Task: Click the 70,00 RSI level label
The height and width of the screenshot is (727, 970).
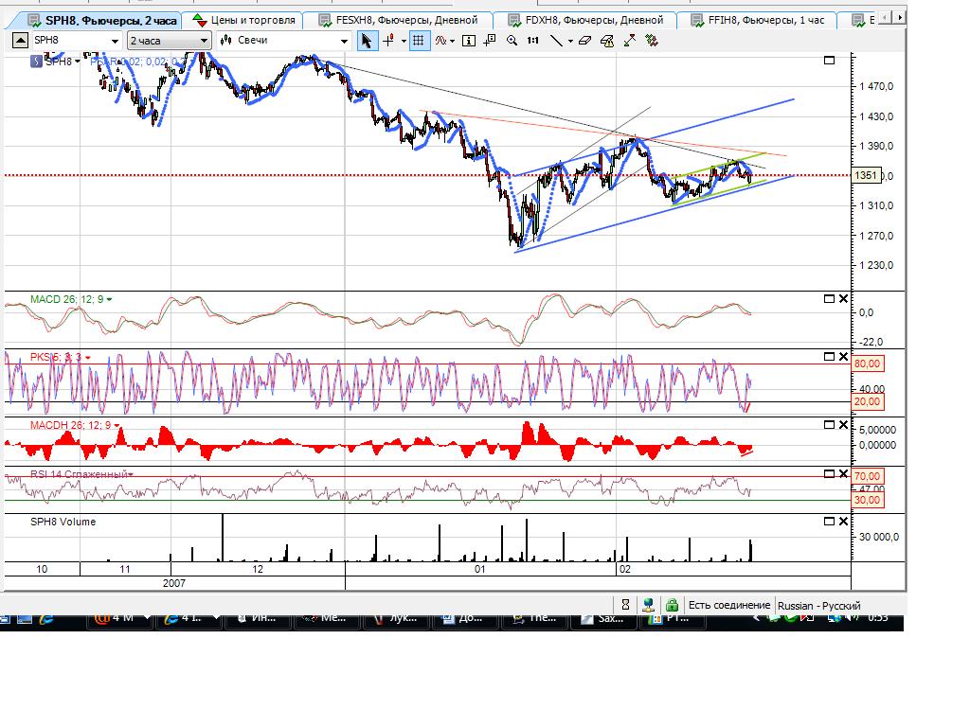Action: coord(868,476)
